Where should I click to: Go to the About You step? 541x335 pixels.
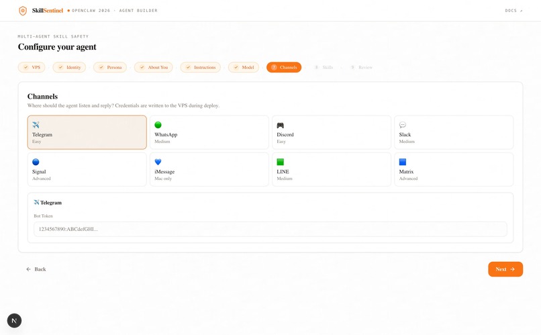[154, 67]
